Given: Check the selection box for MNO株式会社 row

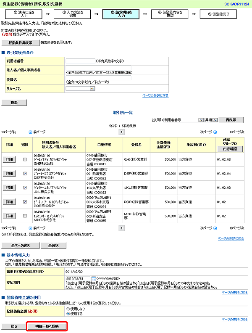Looking at the screenshot, I should coord(25,216).
